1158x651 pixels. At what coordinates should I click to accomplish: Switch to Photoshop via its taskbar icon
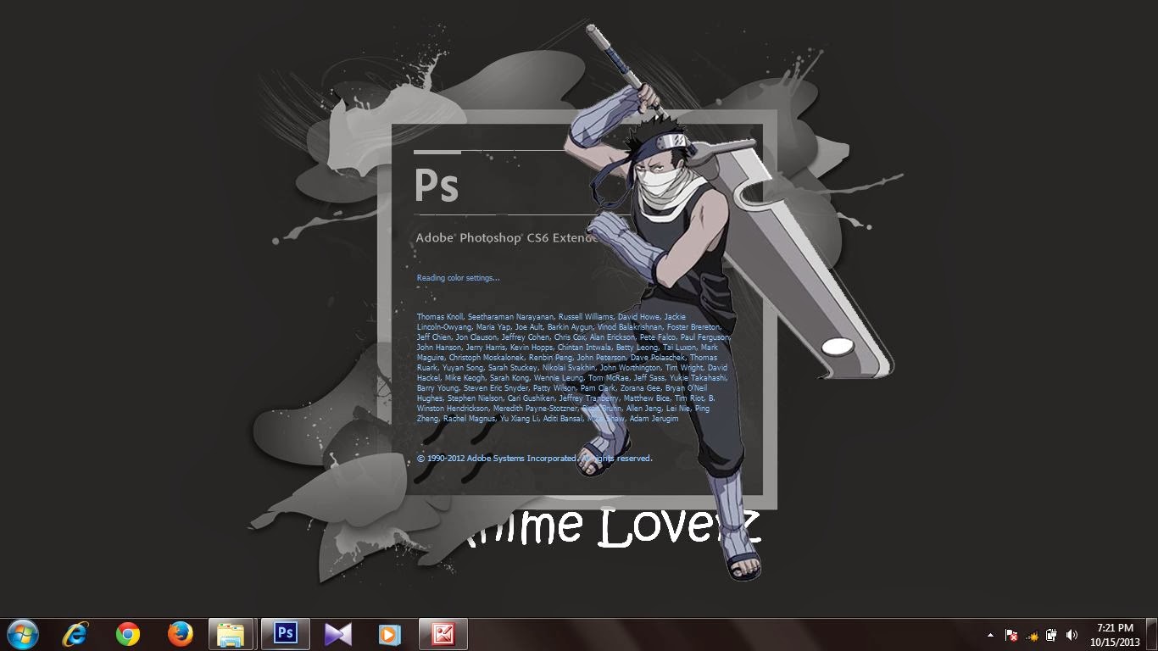285,634
